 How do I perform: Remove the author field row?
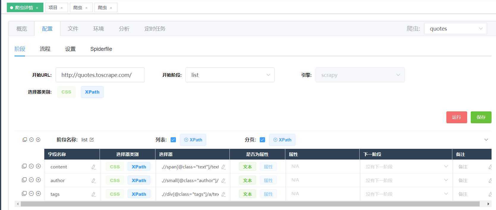tap(31, 180)
